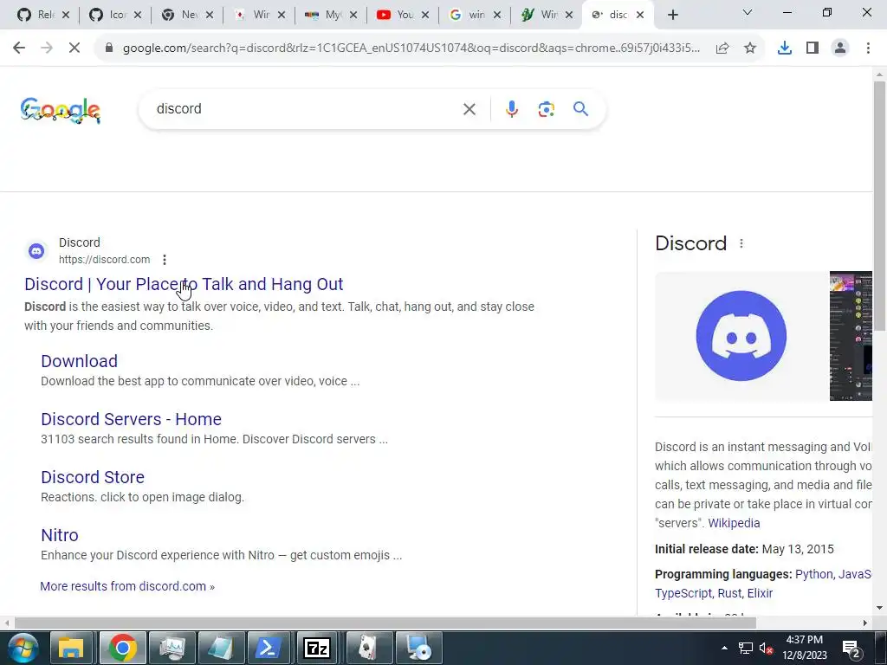This screenshot has width=887, height=665.
Task: Close the current discord search tab
Action: (640, 16)
